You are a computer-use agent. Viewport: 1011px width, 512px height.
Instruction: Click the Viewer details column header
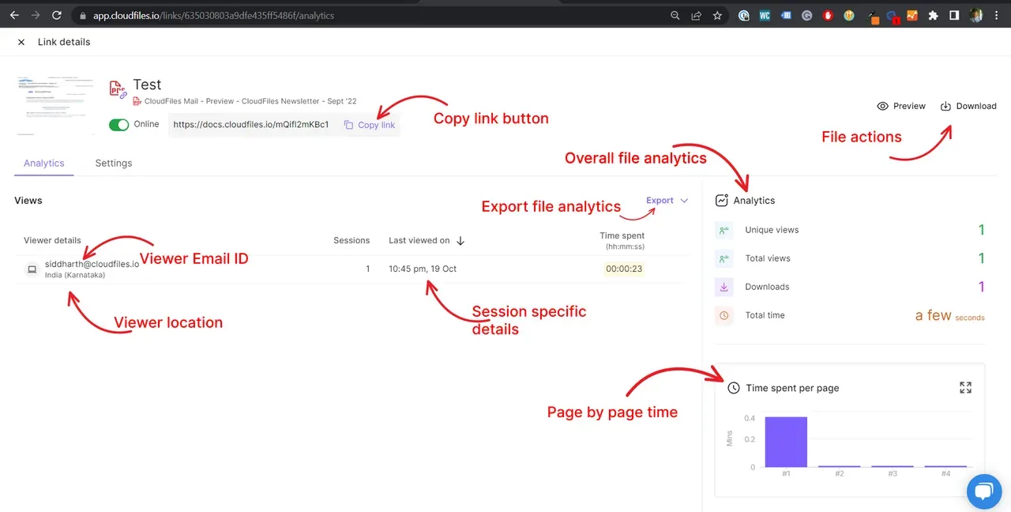pyautogui.click(x=52, y=240)
